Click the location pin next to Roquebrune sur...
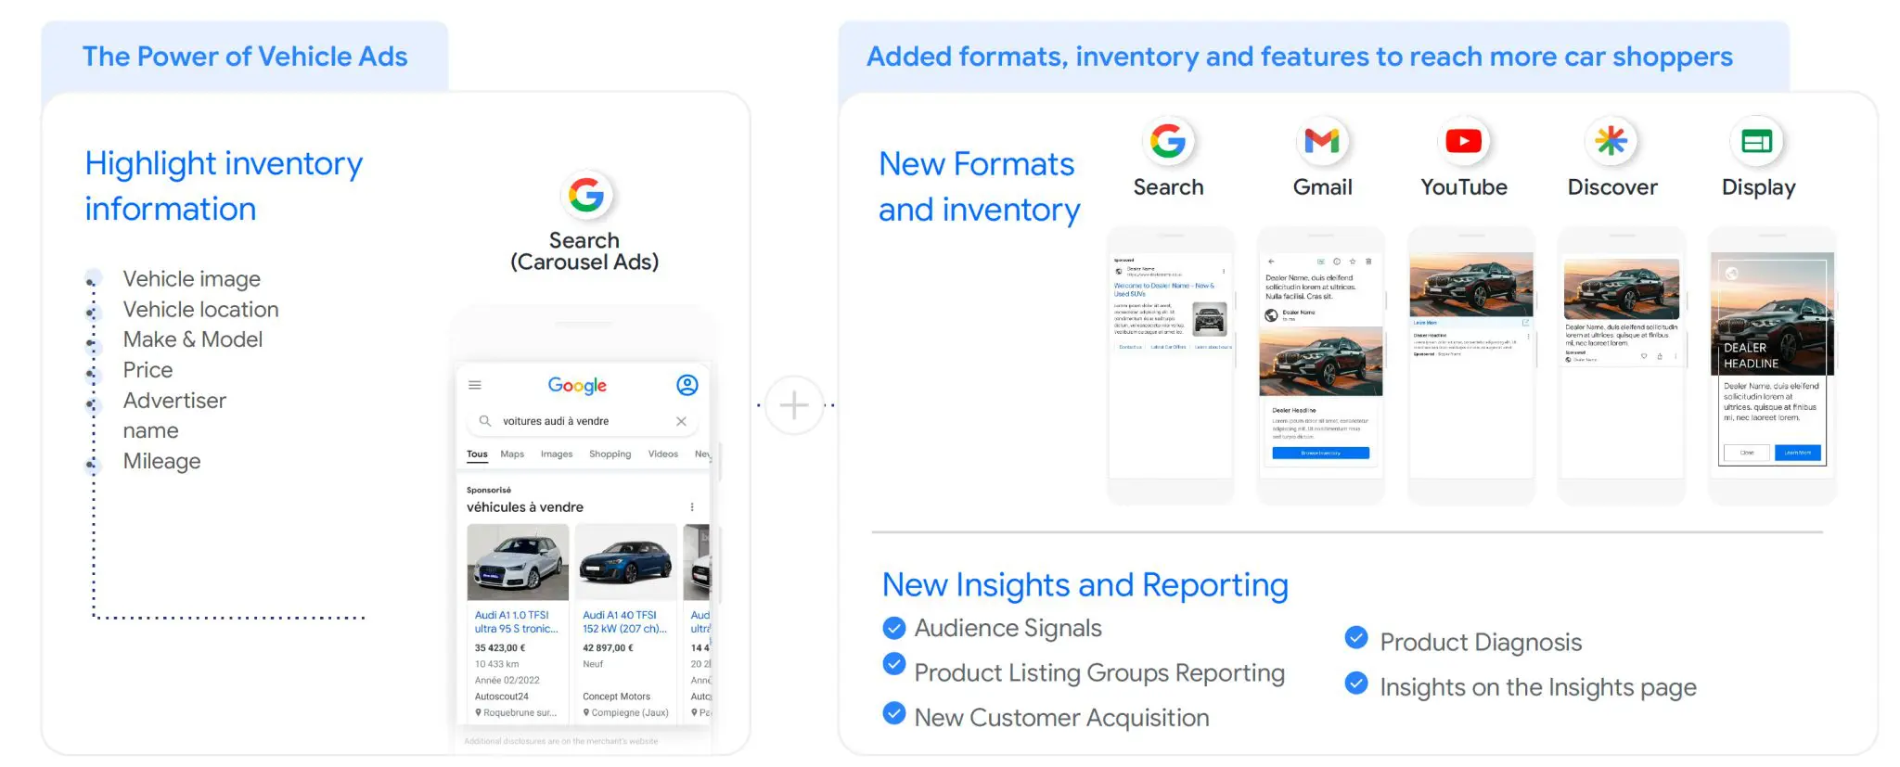The width and height of the screenshot is (1900, 767). pyautogui.click(x=479, y=713)
